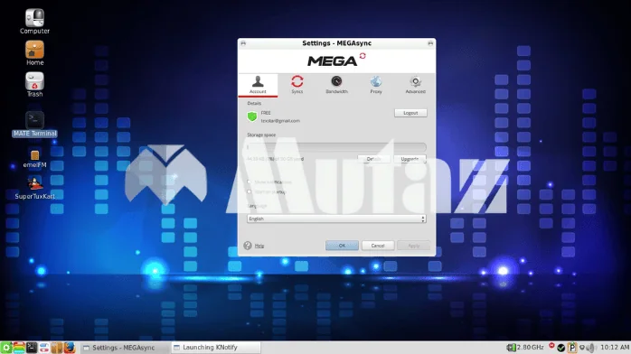The image size is (631, 354).
Task: Confirm settings with OK button
Action: click(x=342, y=246)
